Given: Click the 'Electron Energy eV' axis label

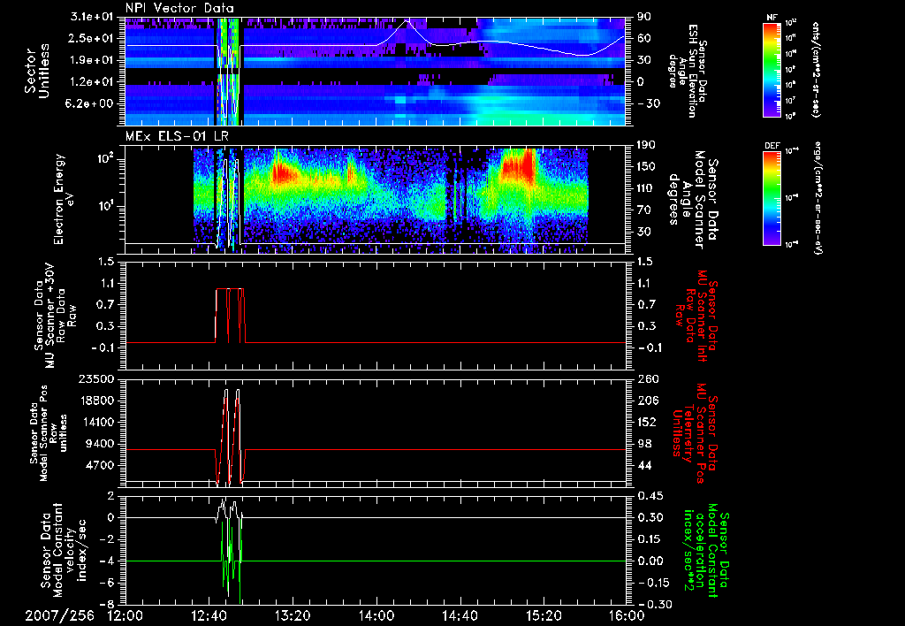Looking at the screenshot, I should tap(65, 199).
